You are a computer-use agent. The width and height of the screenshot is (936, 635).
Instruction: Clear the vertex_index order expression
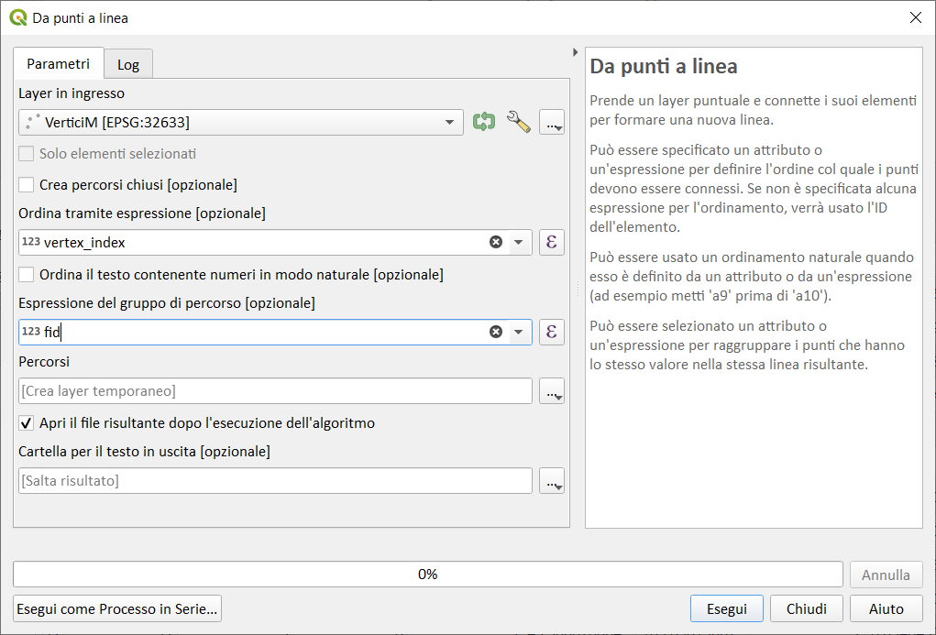[x=496, y=242]
